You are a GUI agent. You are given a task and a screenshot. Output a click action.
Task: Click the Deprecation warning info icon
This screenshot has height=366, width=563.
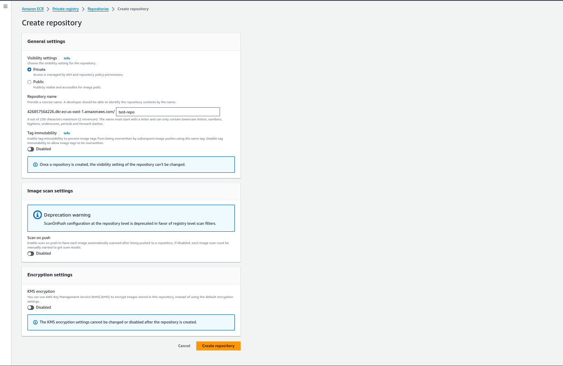[x=37, y=215]
